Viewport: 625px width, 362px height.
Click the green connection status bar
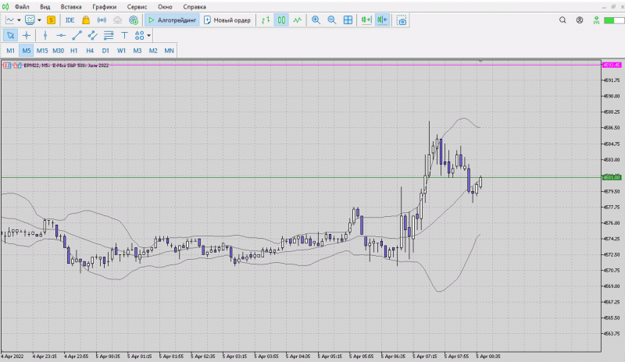(x=613, y=20)
